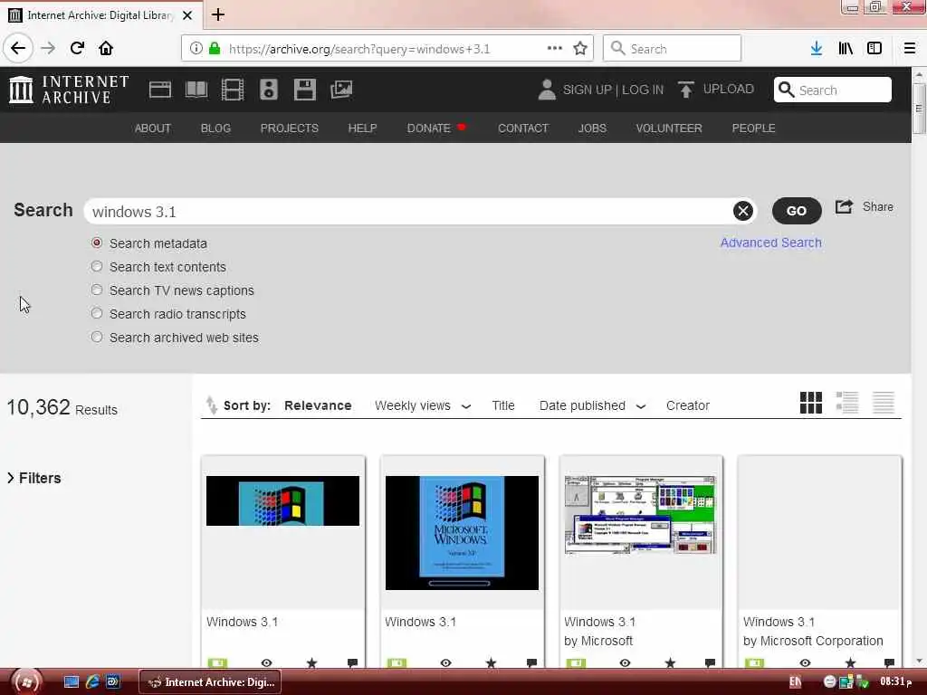Click the upload arrow icon
The height and width of the screenshot is (695, 927).
686,90
